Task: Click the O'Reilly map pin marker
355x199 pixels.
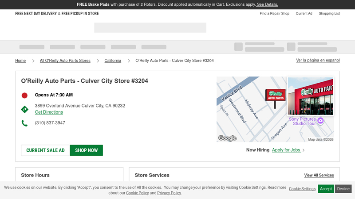Action: [x=275, y=96]
